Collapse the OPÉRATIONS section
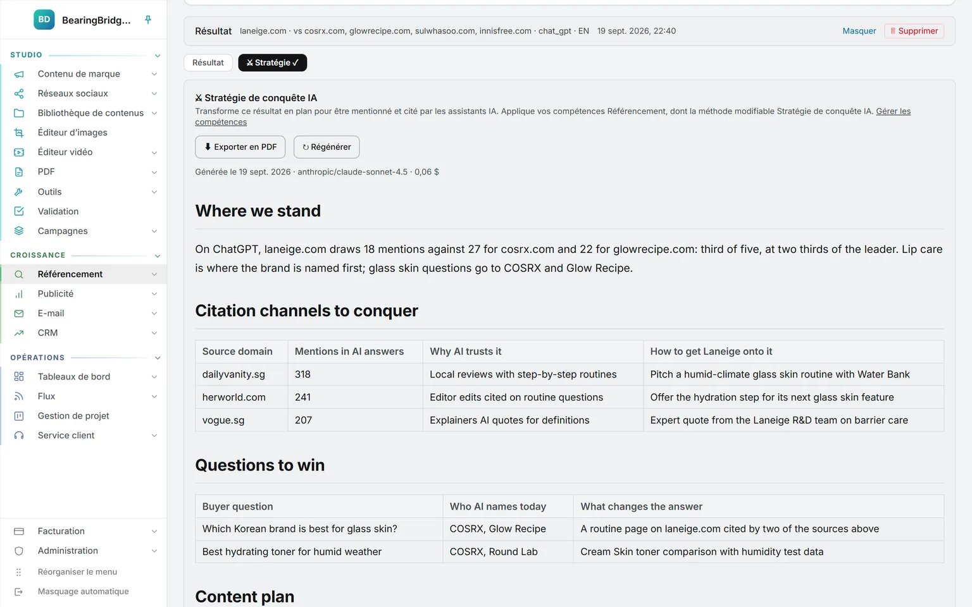Viewport: 972px width, 607px height. pos(158,358)
